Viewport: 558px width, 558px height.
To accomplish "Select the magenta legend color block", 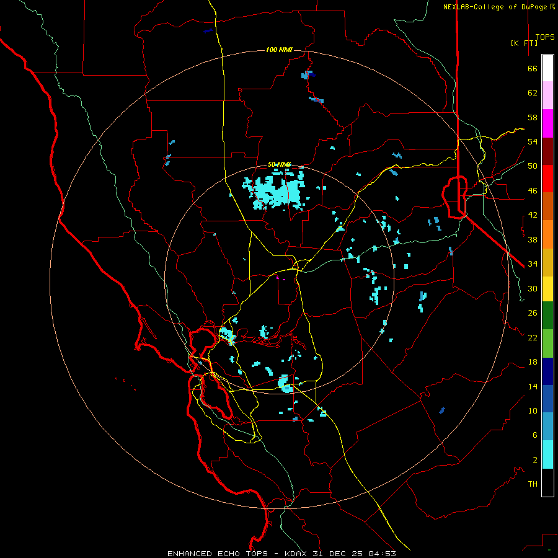I will tap(547, 123).
